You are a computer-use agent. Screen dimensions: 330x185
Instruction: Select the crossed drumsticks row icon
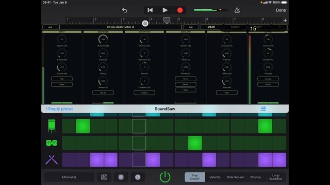tap(52, 160)
